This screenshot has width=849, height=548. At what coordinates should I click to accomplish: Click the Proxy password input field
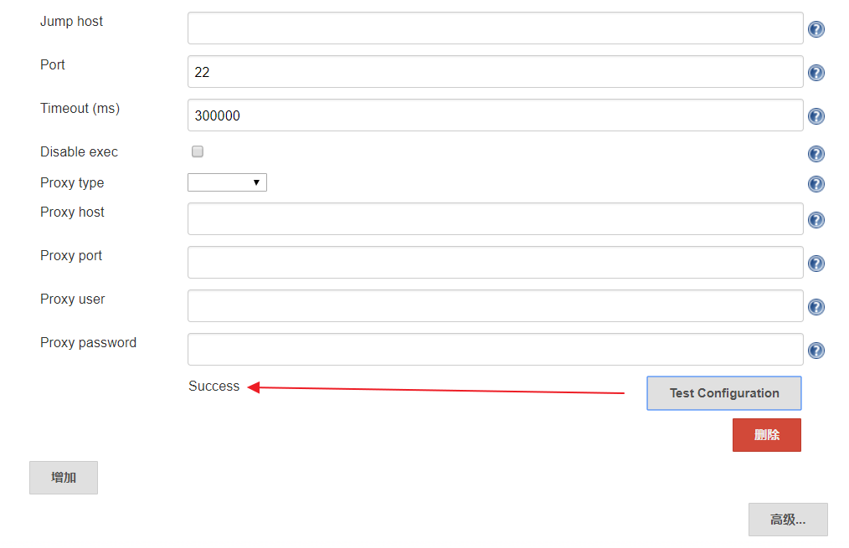point(495,350)
